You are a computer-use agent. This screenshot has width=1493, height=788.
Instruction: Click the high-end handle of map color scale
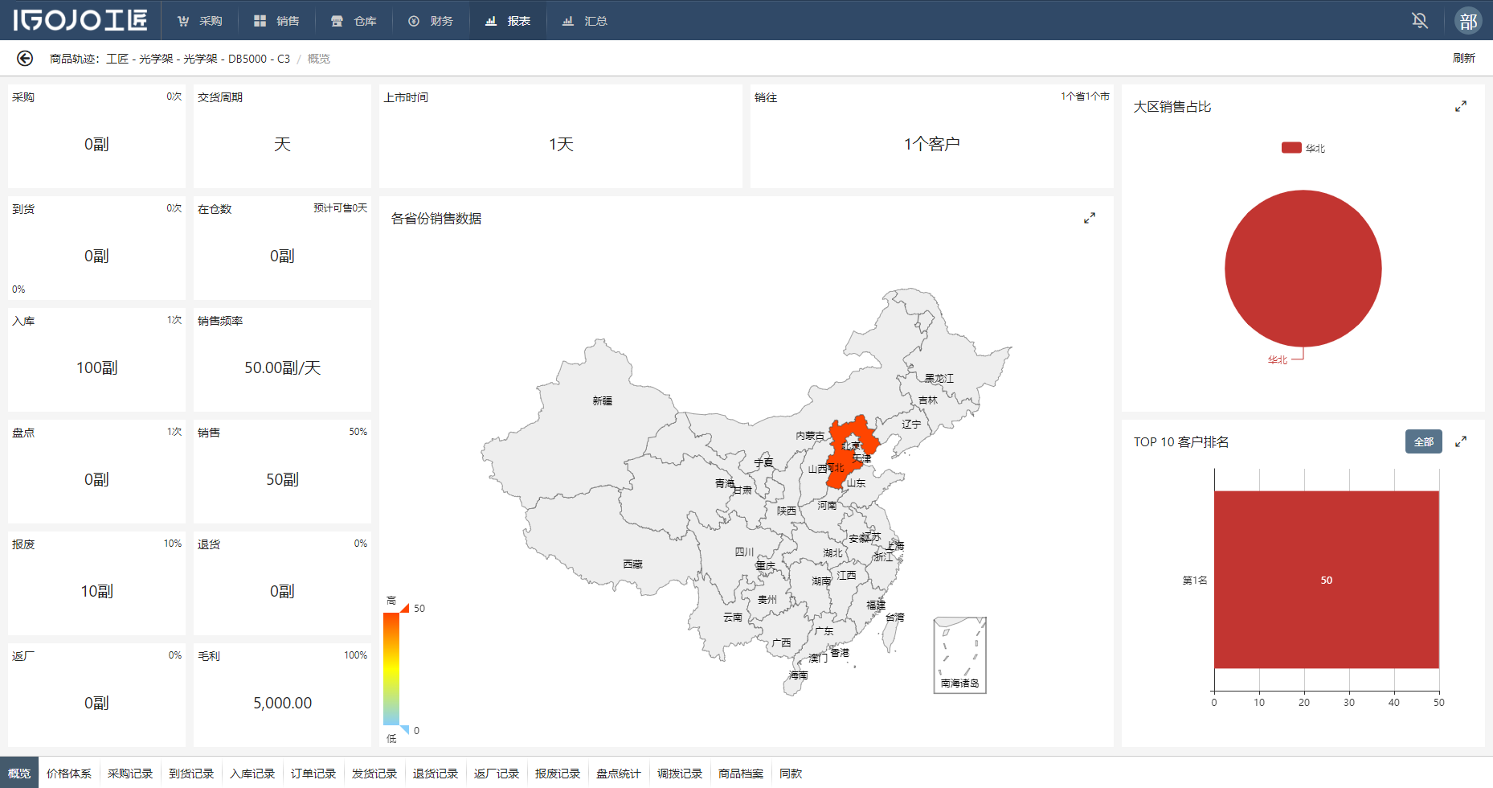pos(405,608)
